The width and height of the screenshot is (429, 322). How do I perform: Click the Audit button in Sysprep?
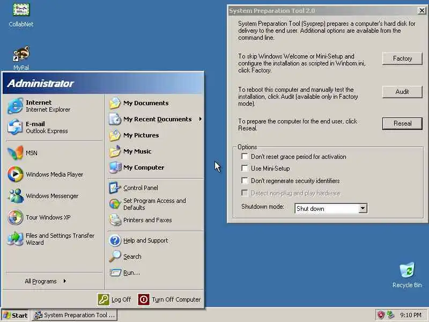point(402,92)
